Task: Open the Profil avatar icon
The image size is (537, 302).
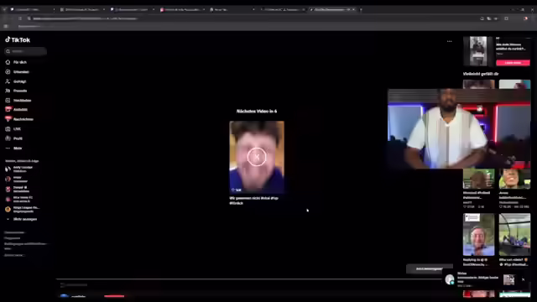Action: pyautogui.click(x=8, y=138)
